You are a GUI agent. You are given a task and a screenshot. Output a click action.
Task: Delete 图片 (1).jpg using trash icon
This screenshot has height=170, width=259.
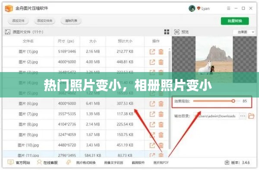click(161, 52)
